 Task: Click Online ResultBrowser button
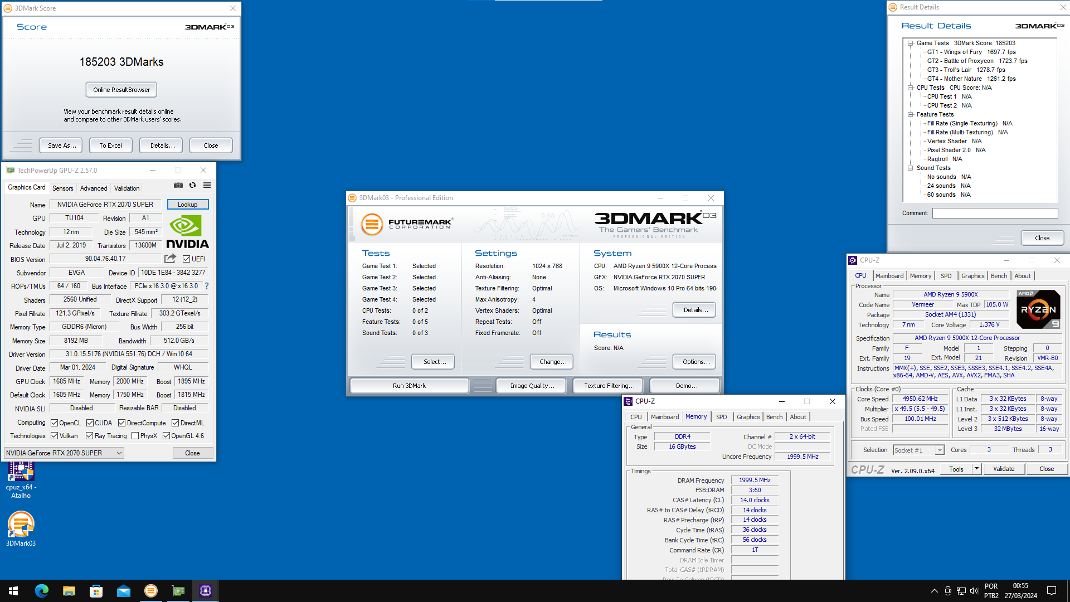[121, 90]
